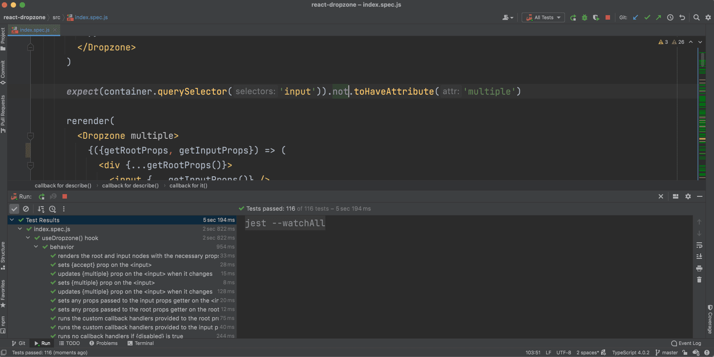Start debugging with the bug icon
This screenshot has width=714, height=357.
point(585,17)
